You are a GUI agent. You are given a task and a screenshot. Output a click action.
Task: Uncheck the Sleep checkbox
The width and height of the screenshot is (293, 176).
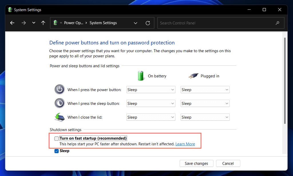57,151
